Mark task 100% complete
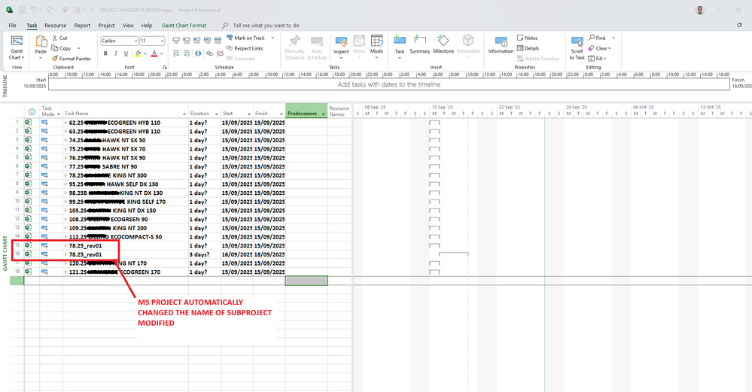Screen dimensions: 752x392 coord(218,41)
